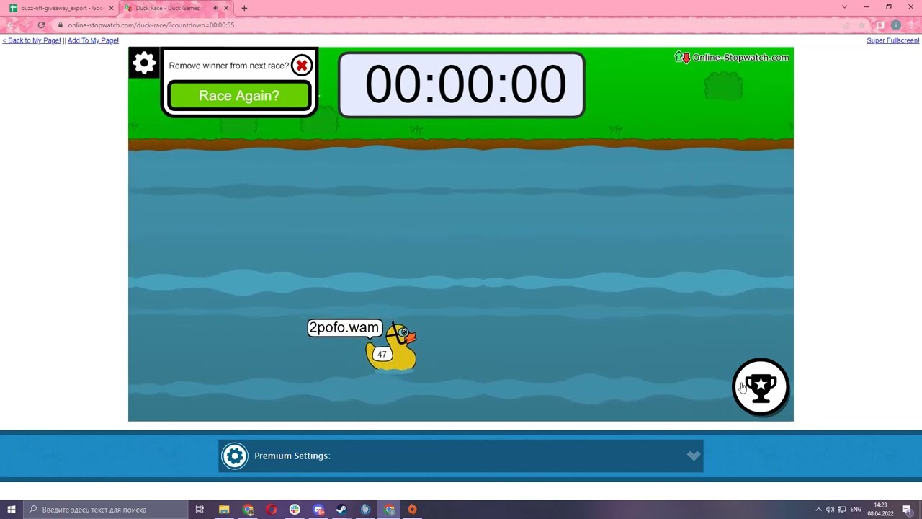Click the winning duck number 47
Screen dimensions: 922x519
click(x=382, y=354)
